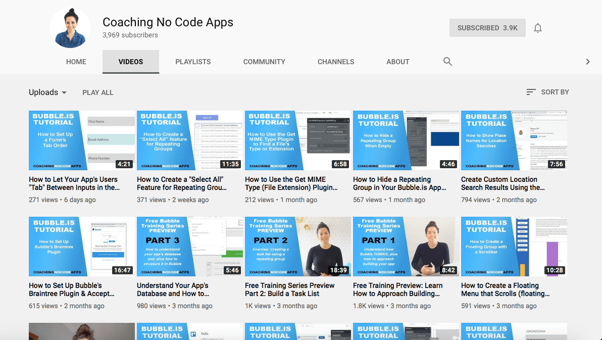The height and width of the screenshot is (340, 602).
Task: Open the SORT BY dropdown
Action: pos(554,92)
